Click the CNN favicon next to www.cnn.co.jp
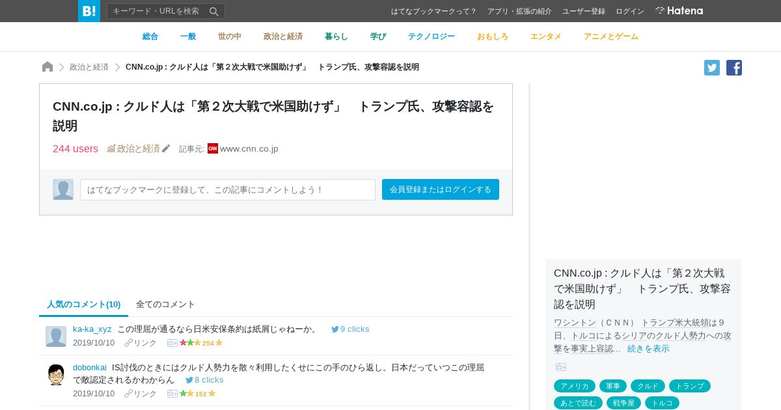Viewport: 781px width, 410px height. pos(213,148)
